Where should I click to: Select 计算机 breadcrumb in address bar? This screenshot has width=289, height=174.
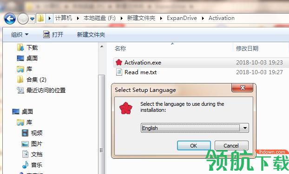[x=64, y=18]
